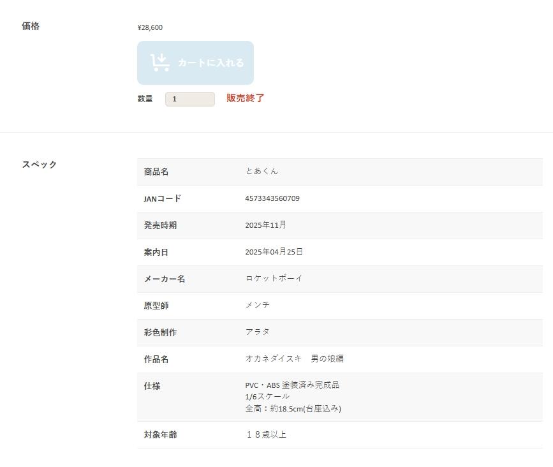
Task: Select the ¥28,600 price text
Action: 150,27
